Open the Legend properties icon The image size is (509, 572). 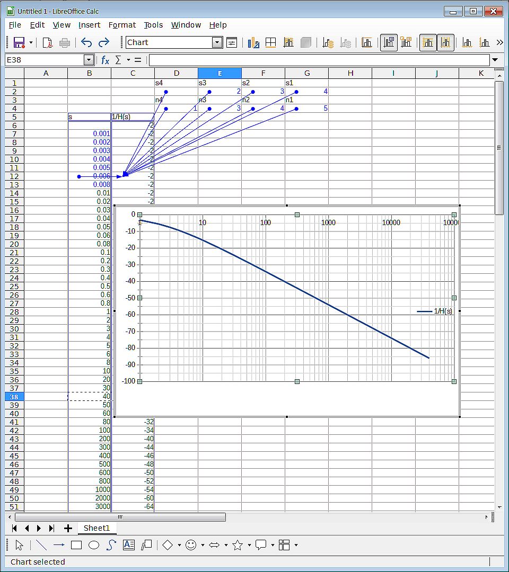pyautogui.click(x=406, y=43)
